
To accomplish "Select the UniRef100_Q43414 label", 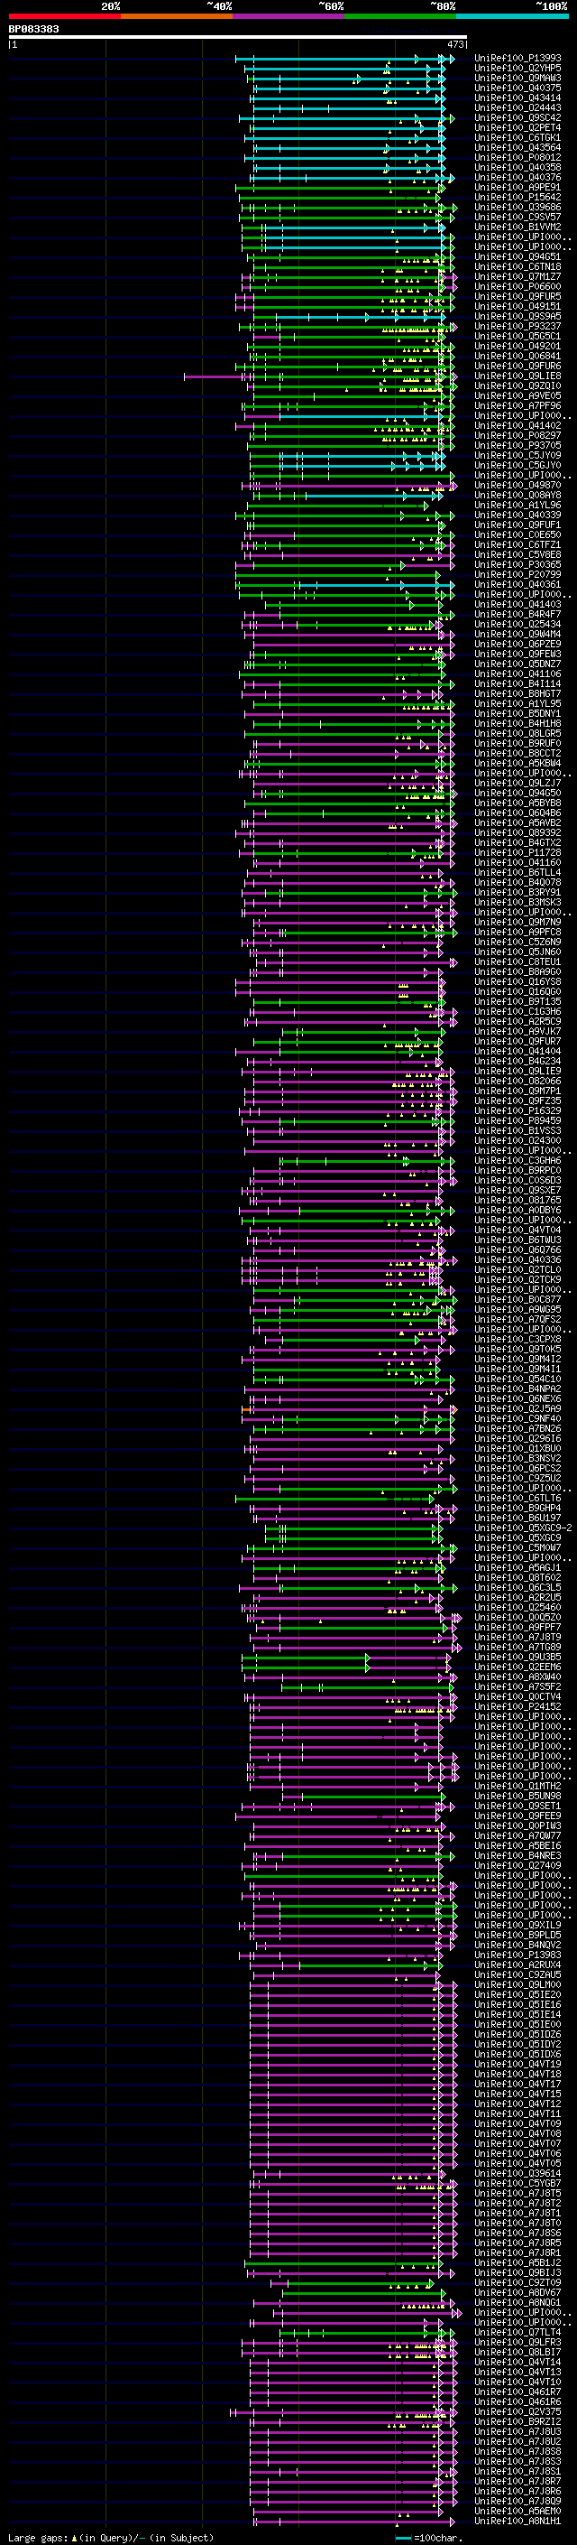I will 517,98.
